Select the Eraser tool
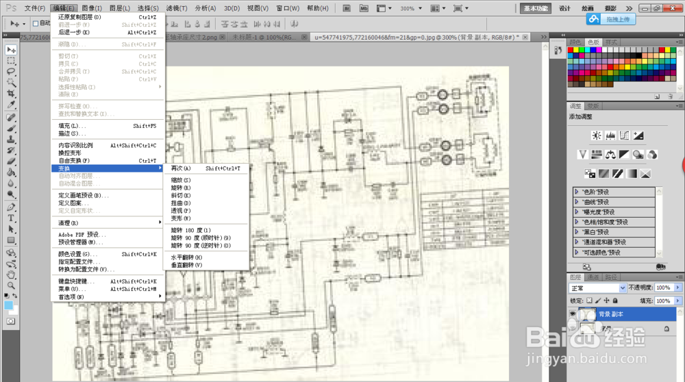The image size is (685, 382). click(11, 161)
